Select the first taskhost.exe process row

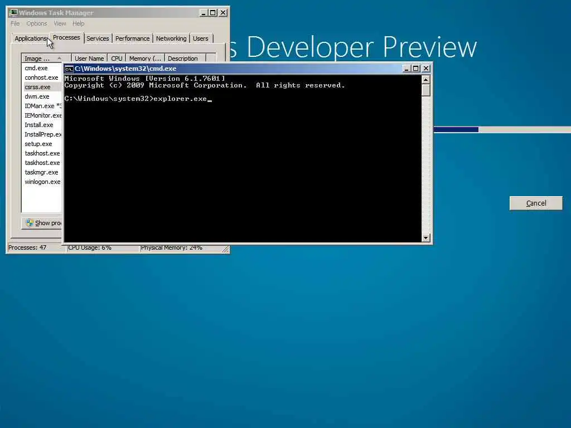[x=41, y=153]
